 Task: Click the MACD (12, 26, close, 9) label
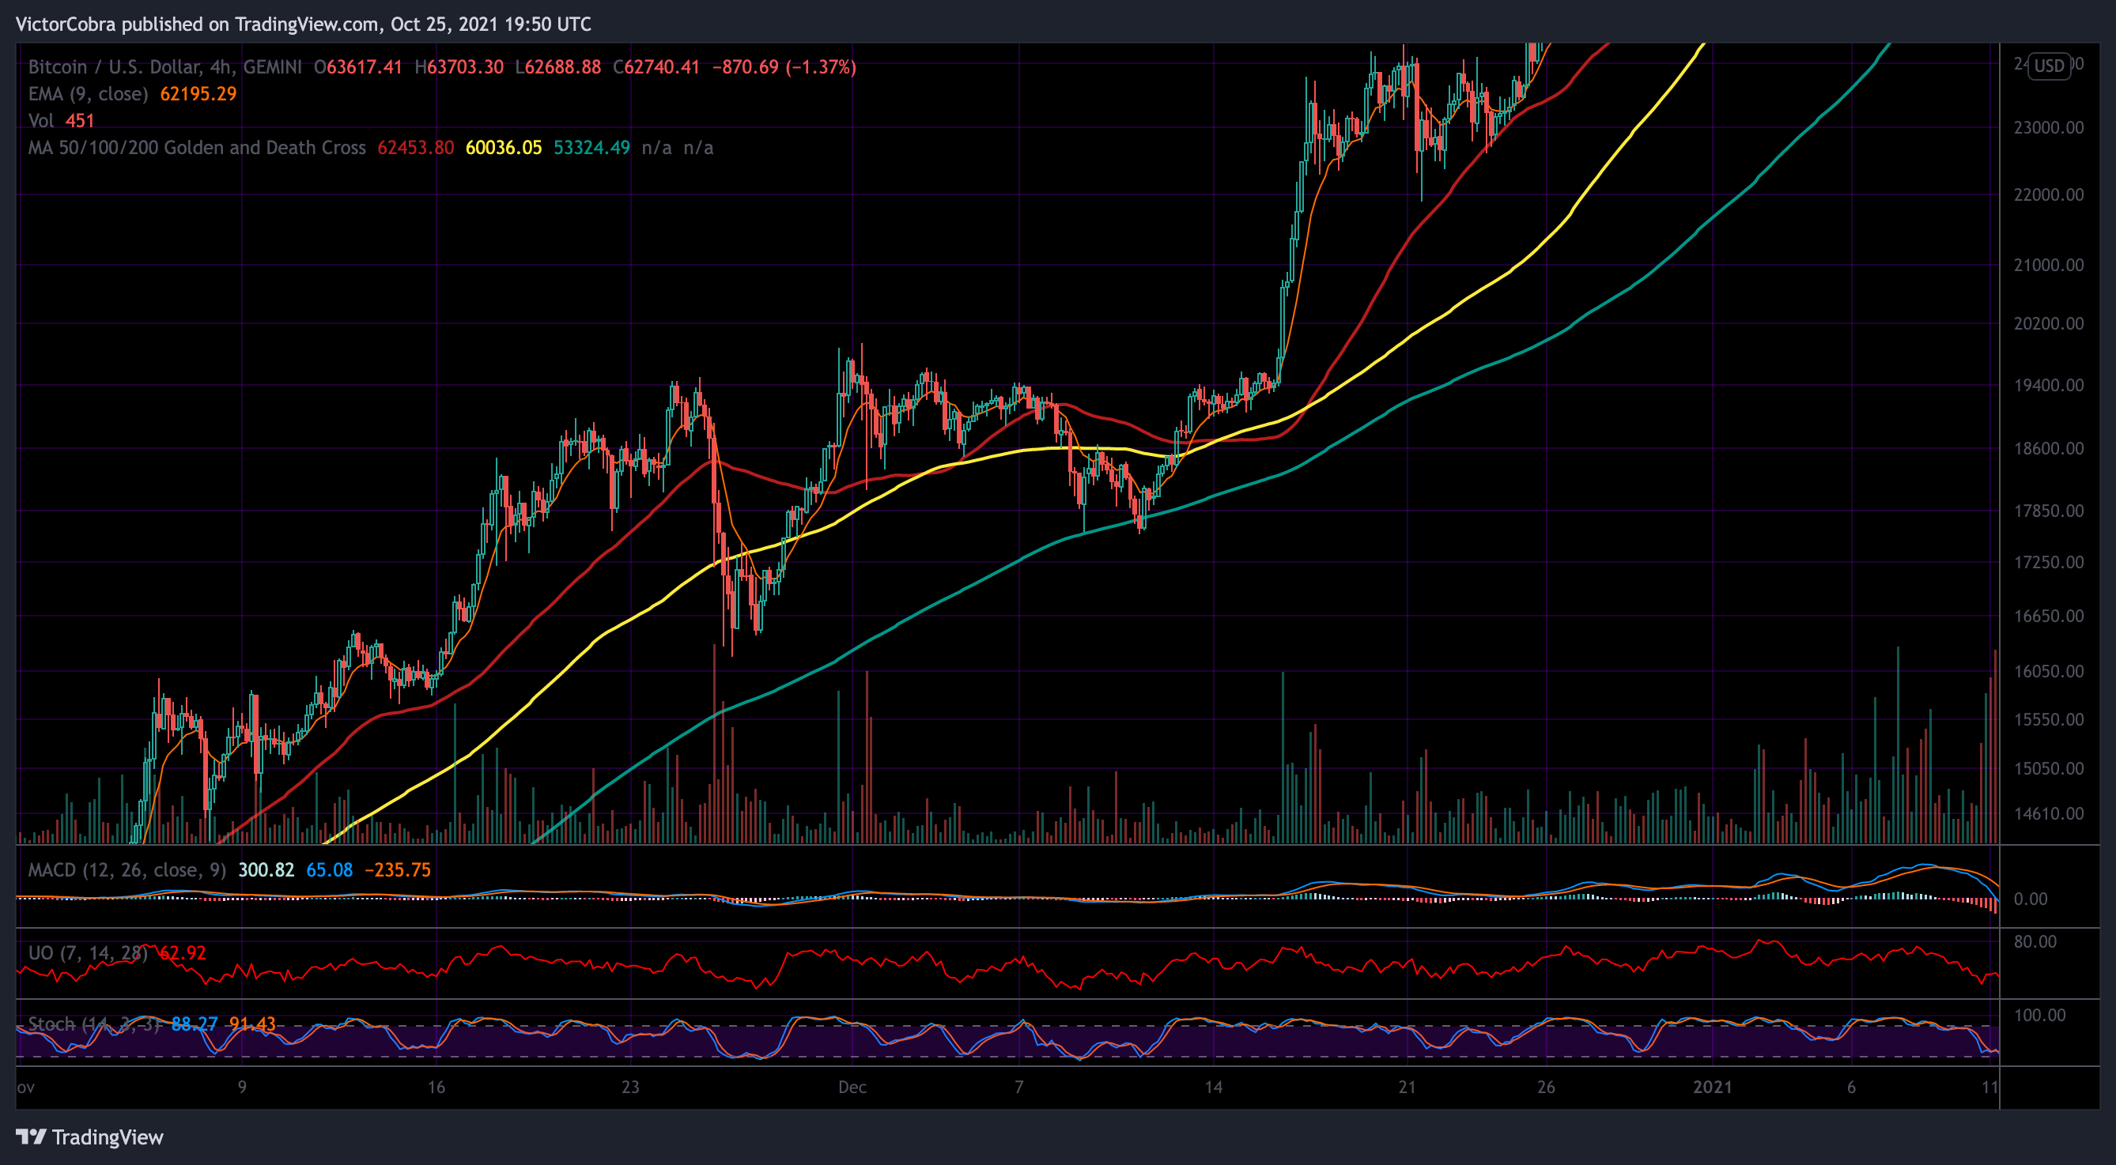[127, 869]
